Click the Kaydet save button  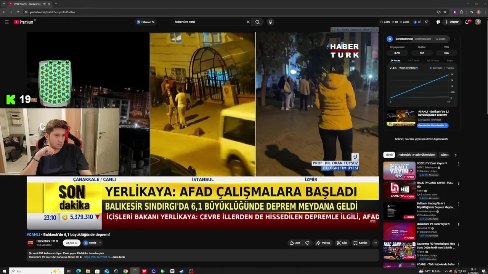coord(360,243)
